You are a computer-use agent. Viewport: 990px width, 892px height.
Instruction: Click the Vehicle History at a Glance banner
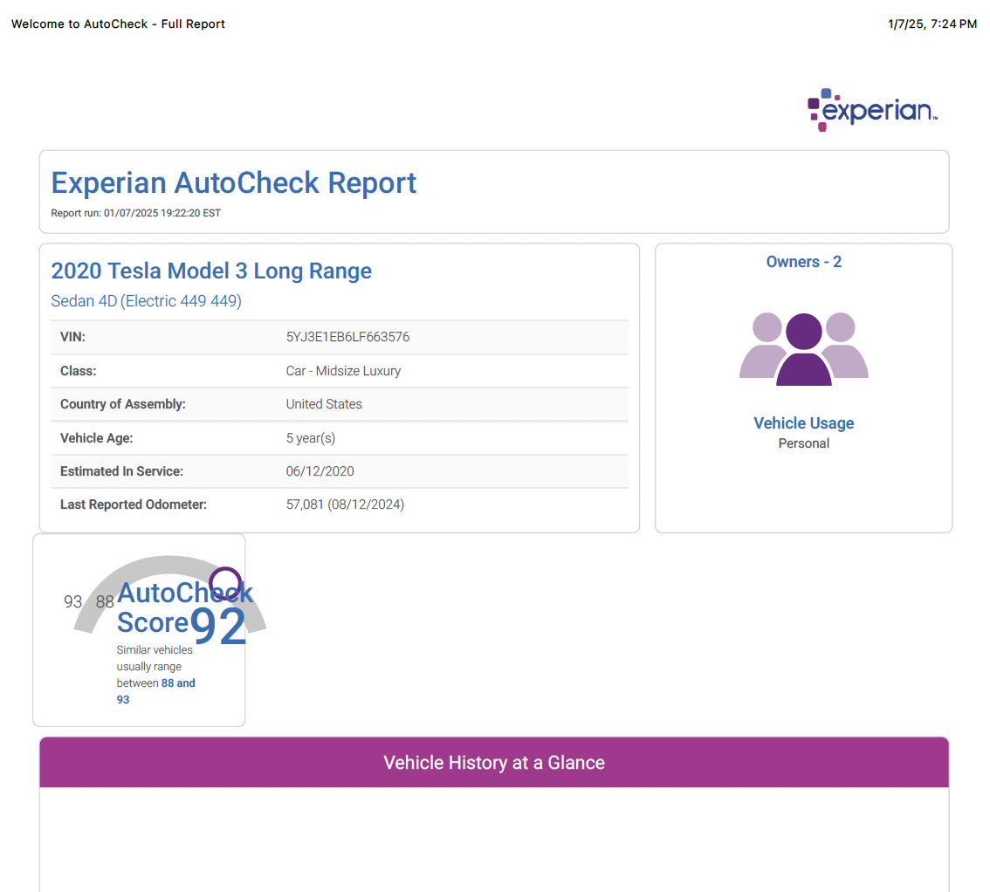(x=494, y=763)
